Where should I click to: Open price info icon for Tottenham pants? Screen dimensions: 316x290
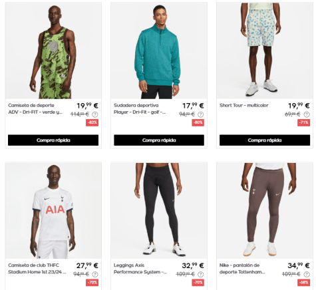307,275
